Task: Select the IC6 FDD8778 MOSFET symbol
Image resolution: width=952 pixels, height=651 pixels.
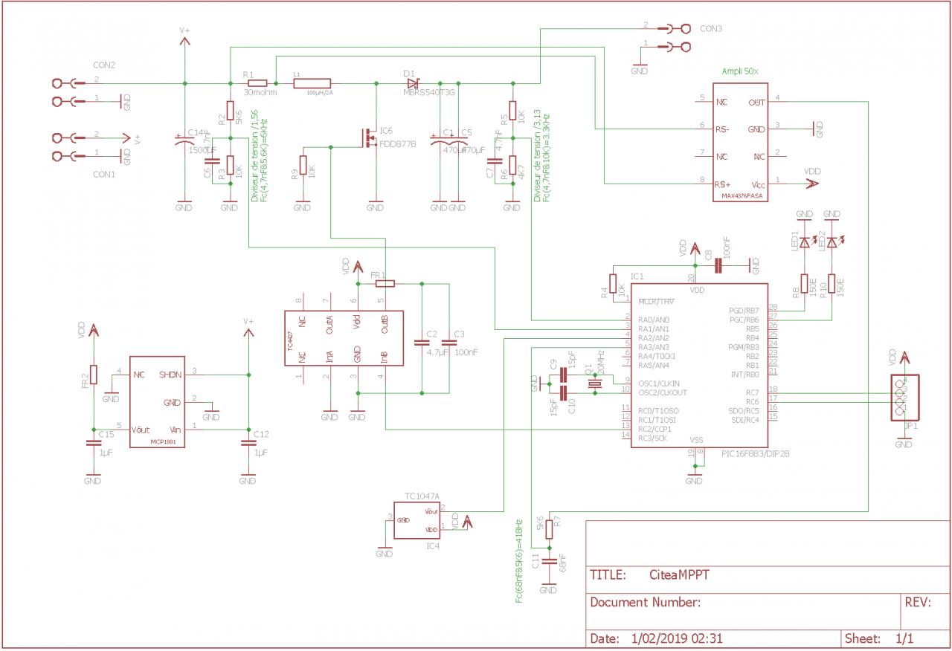Action: [370, 137]
